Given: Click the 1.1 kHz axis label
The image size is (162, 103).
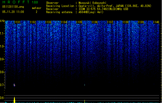Looking at the screenshot, I should [2, 33].
